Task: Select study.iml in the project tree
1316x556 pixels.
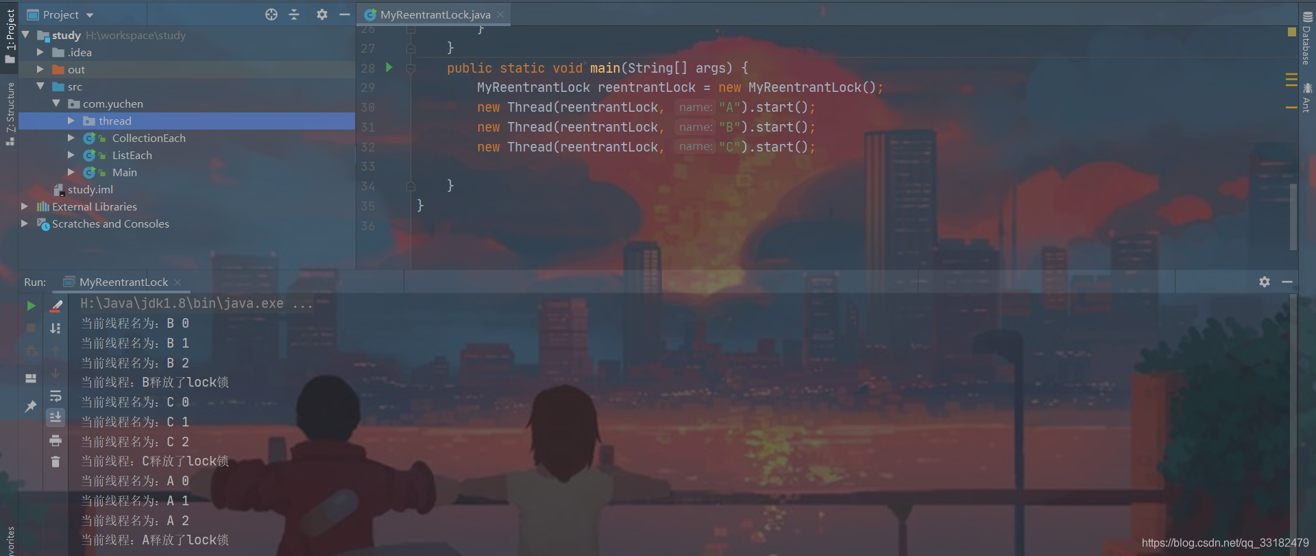Action: (x=90, y=189)
